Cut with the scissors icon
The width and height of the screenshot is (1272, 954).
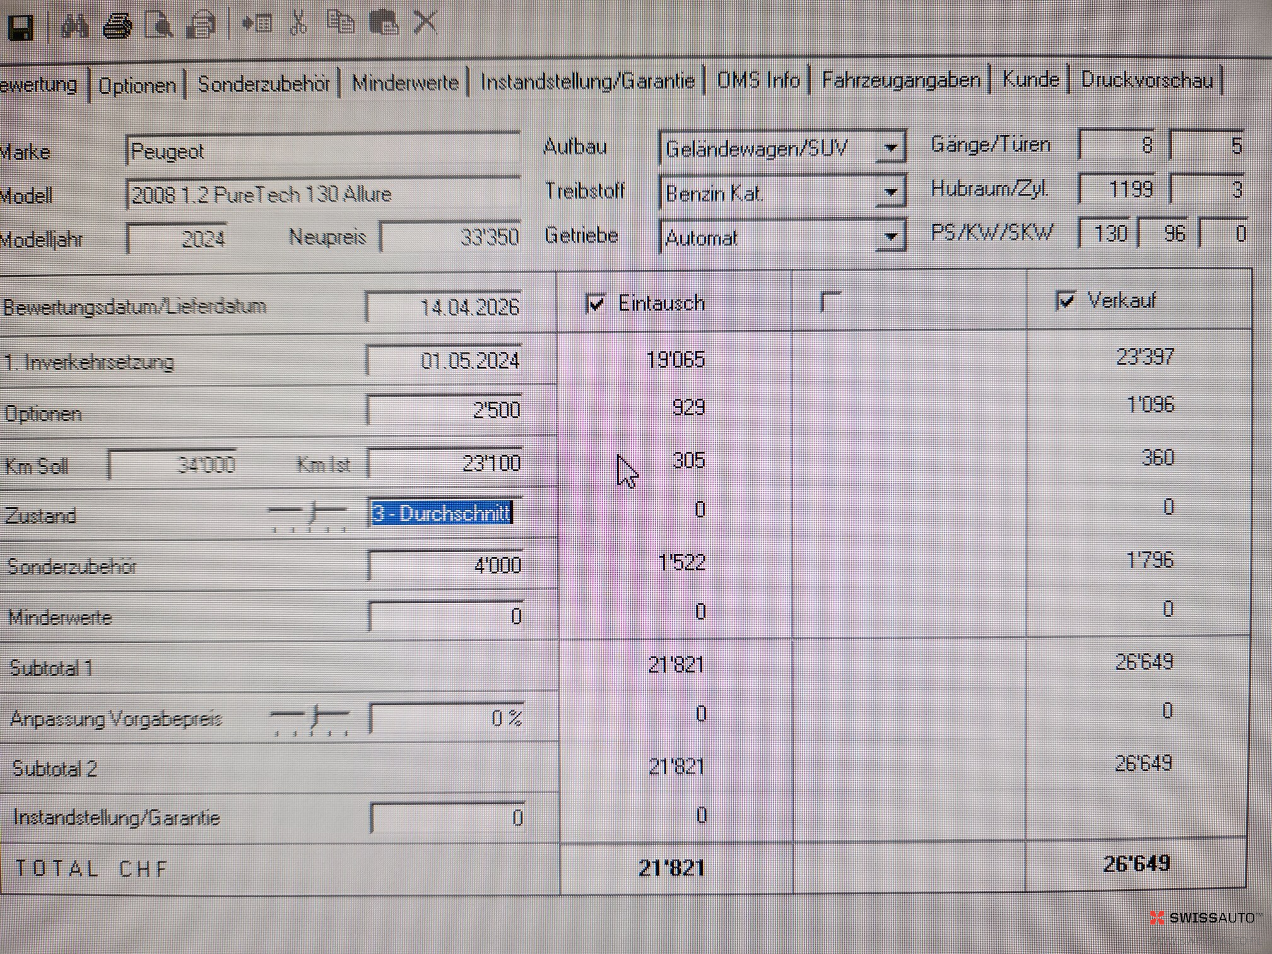pos(299,23)
